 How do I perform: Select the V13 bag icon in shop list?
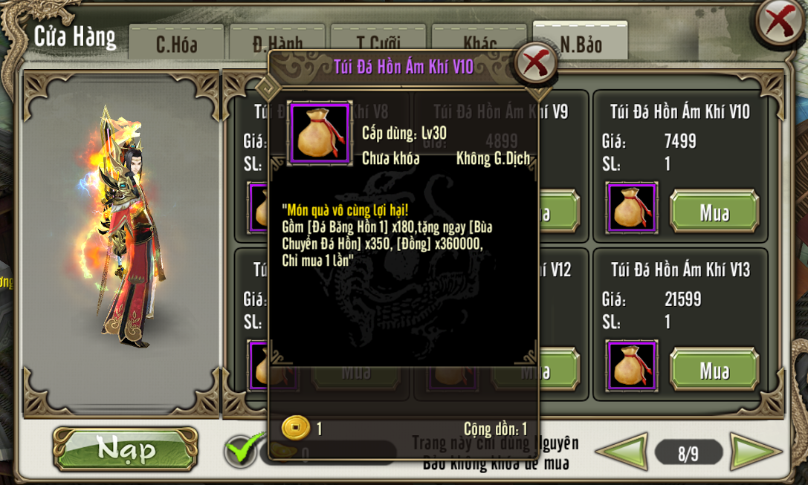(x=631, y=366)
